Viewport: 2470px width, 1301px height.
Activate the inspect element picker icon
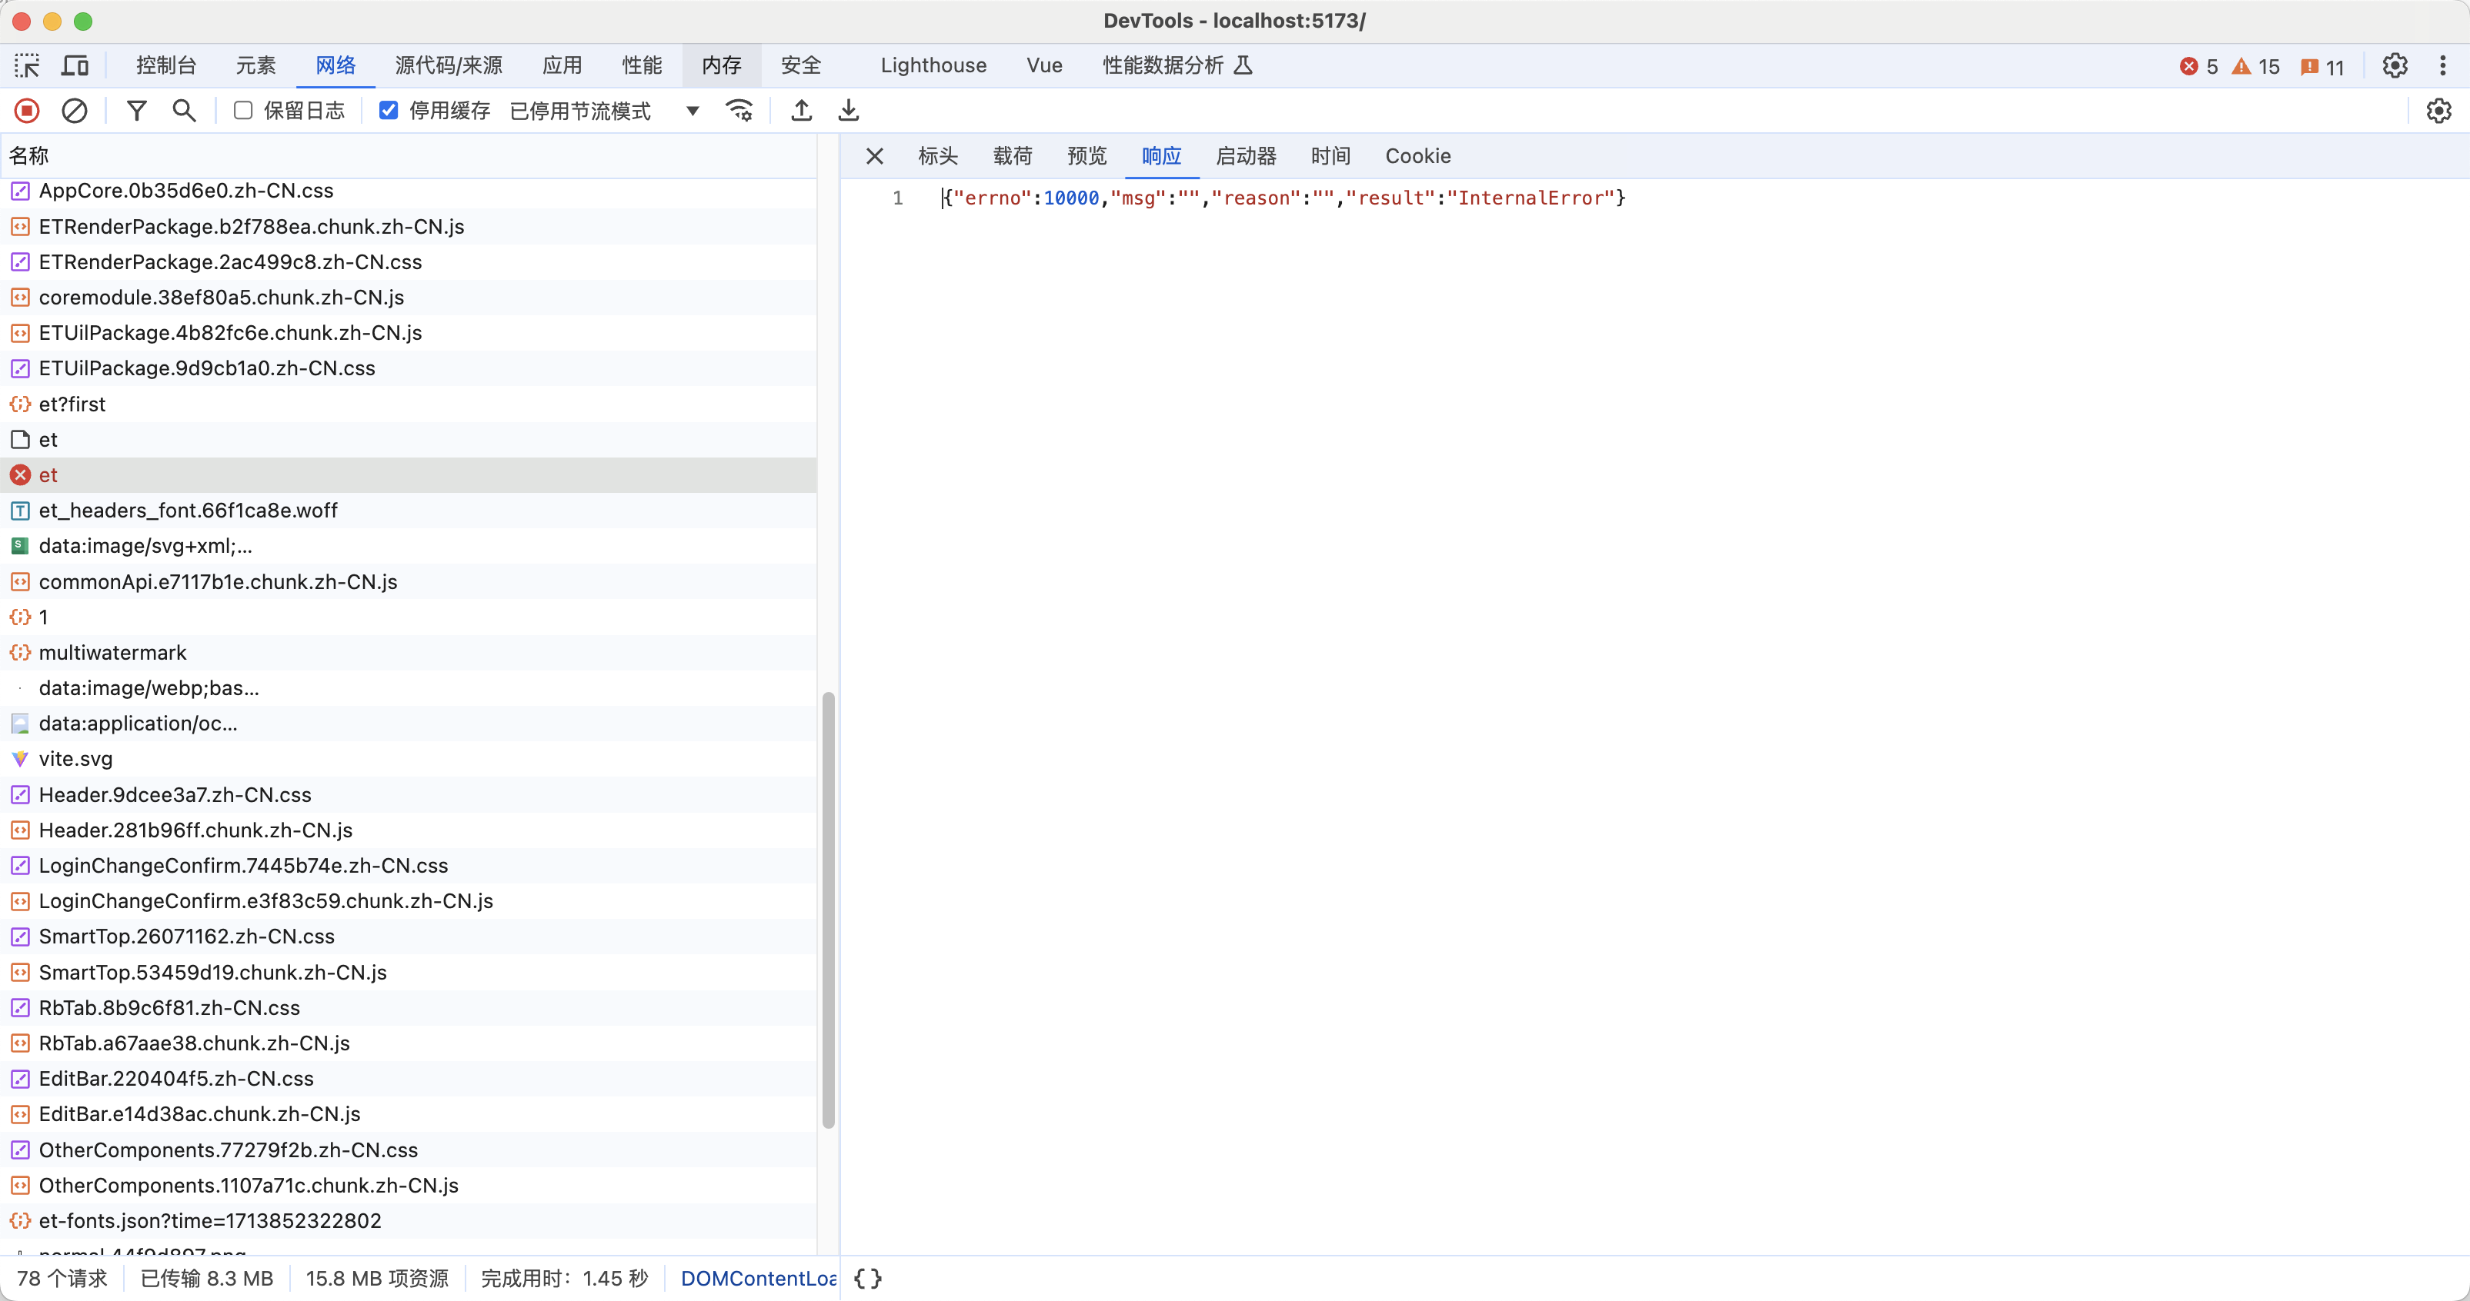27,65
